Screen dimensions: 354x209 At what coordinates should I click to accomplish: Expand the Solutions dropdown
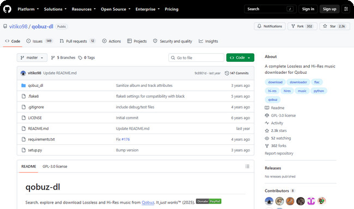click(56, 9)
